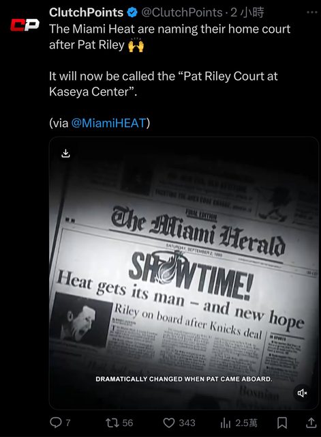321x437 pixels.
Task: Open the three-dot more options menu
Action: (312, 12)
